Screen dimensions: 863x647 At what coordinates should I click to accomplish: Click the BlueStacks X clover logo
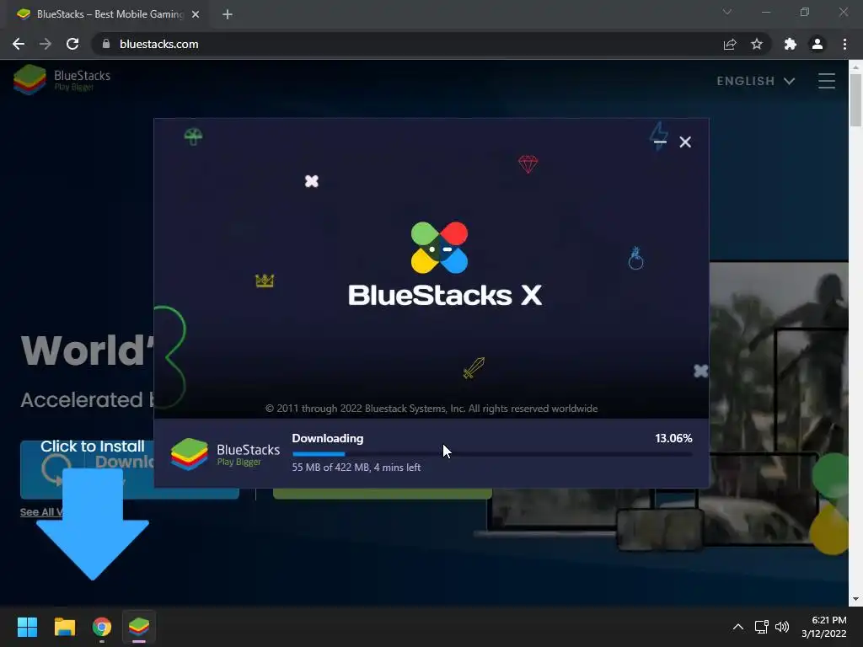439,248
